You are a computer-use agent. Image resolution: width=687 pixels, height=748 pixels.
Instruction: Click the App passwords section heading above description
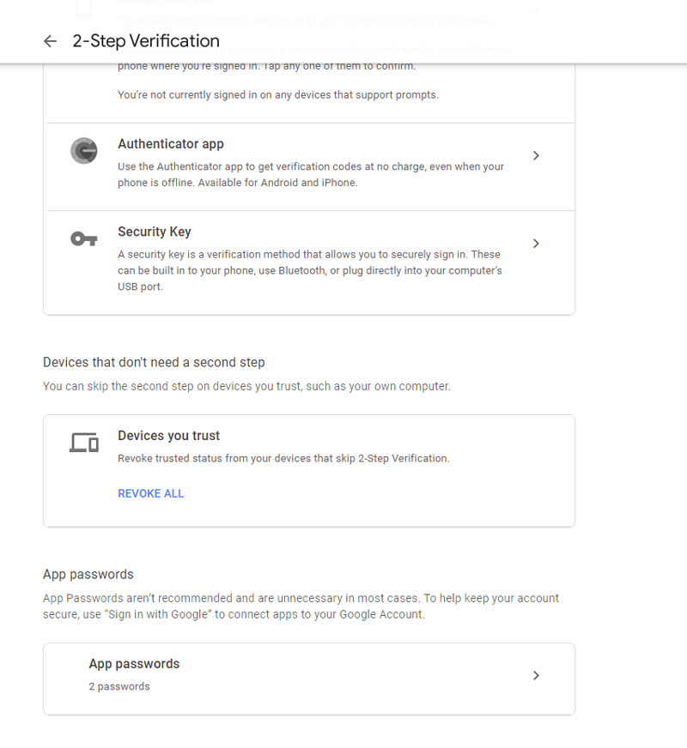pyautogui.click(x=88, y=575)
